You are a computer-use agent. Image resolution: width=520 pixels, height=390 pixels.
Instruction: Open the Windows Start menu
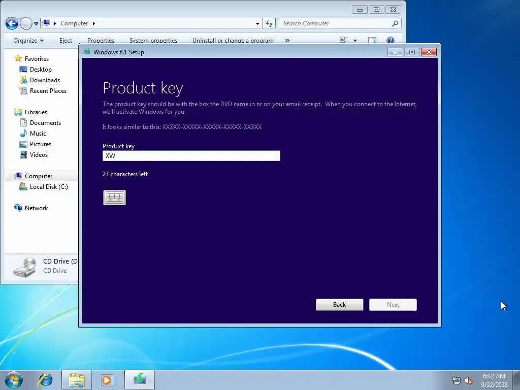[14, 380]
